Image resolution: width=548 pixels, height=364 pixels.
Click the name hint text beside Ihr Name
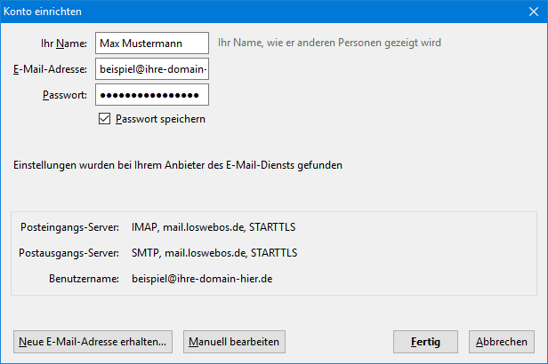[329, 43]
